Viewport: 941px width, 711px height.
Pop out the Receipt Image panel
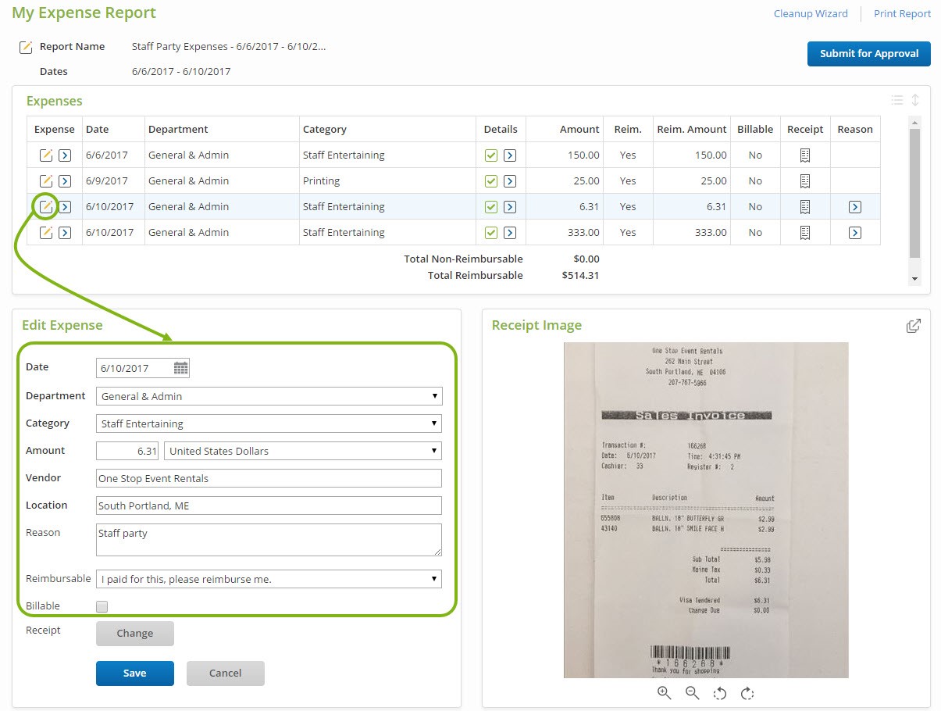click(x=913, y=326)
